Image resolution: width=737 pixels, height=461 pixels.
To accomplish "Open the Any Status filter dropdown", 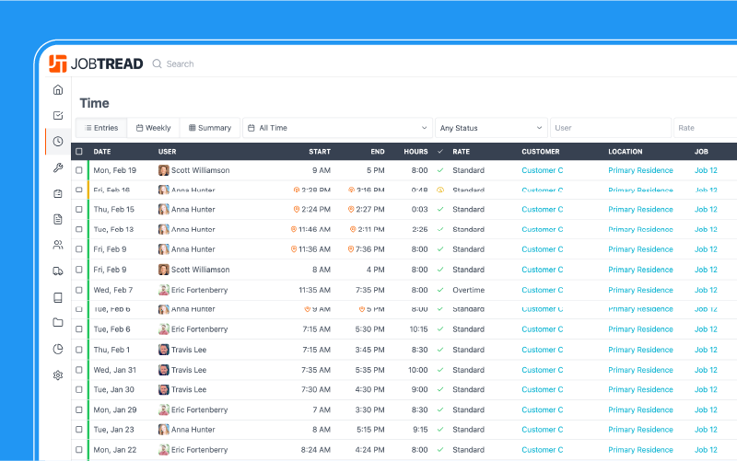I will pos(491,128).
